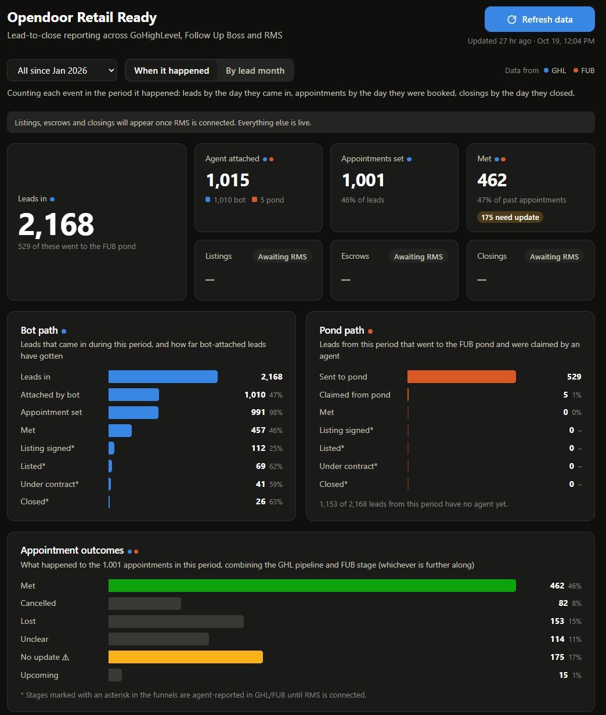Click the FUB orange legend dot in header
The image size is (606, 715).
pyautogui.click(x=576, y=70)
